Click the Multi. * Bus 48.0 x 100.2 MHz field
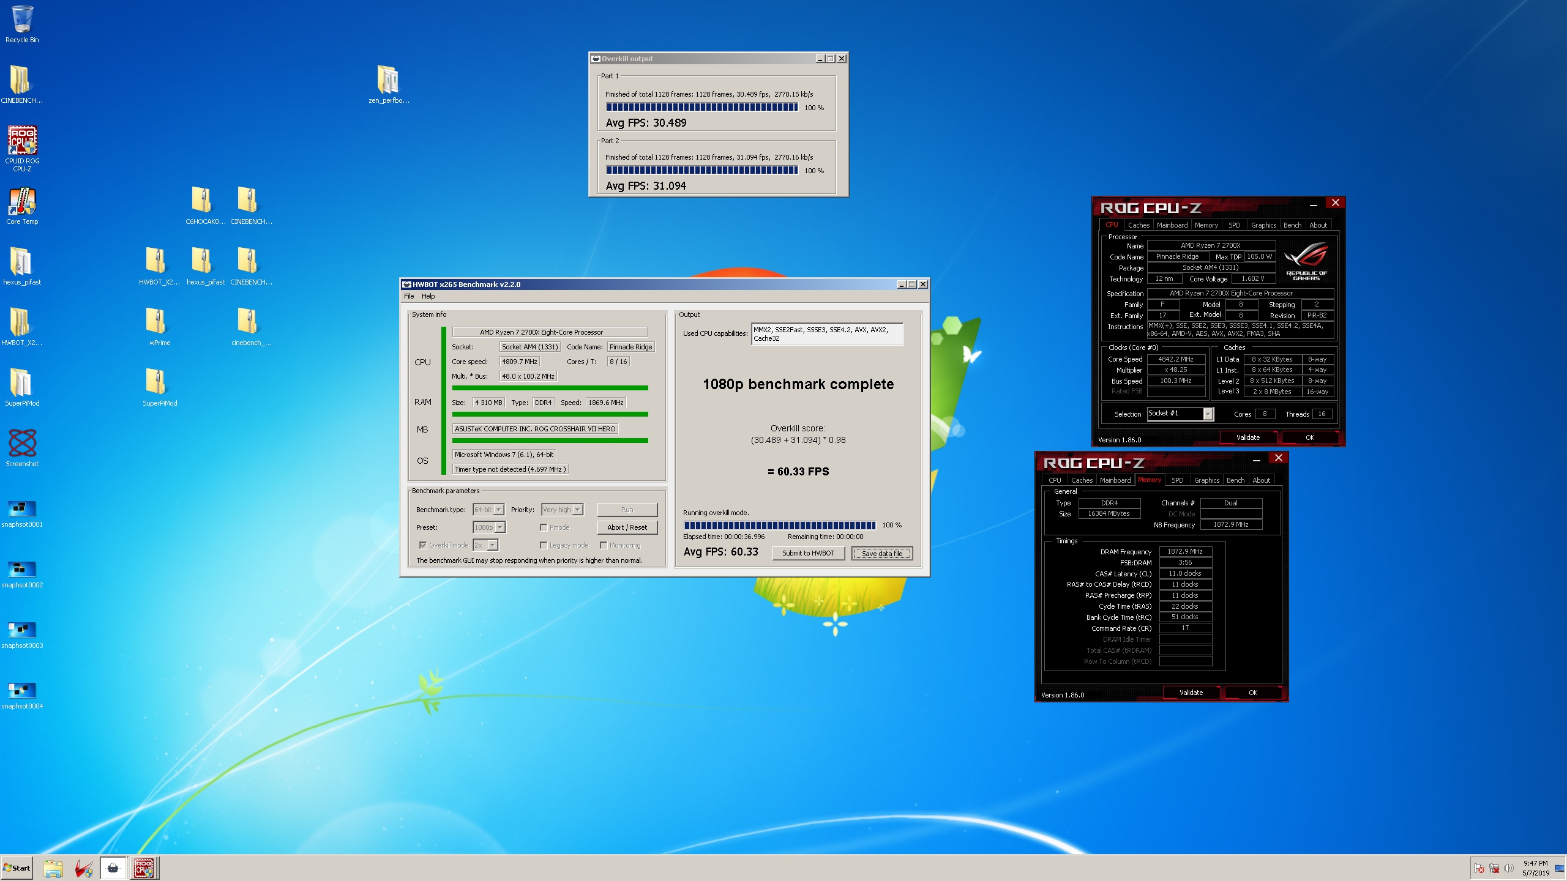 tap(528, 376)
